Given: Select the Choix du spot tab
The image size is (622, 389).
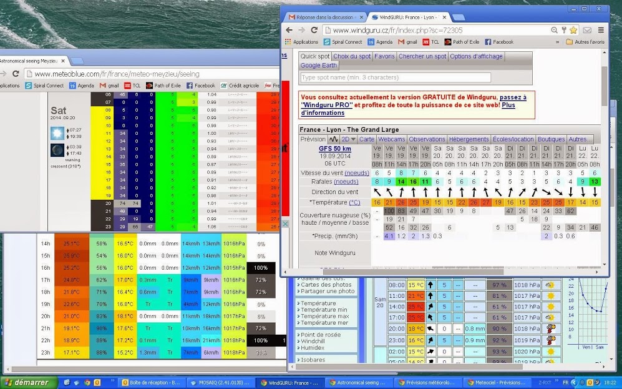Looking at the screenshot, I should point(352,56).
